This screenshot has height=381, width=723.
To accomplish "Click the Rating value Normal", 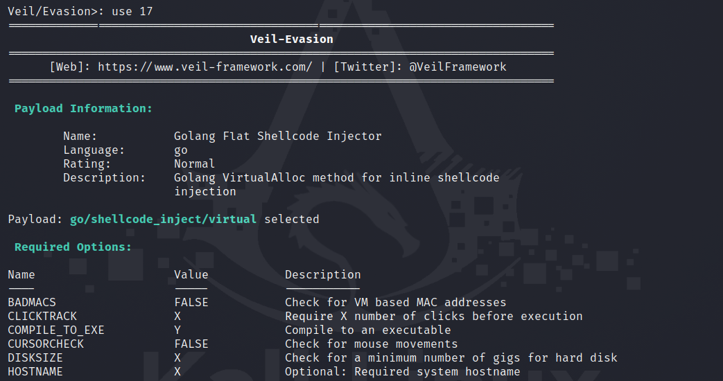I will pyautogui.click(x=194, y=164).
